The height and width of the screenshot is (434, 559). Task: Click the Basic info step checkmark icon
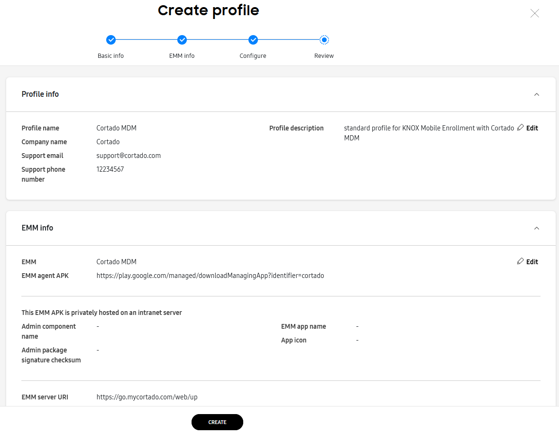[111, 40]
